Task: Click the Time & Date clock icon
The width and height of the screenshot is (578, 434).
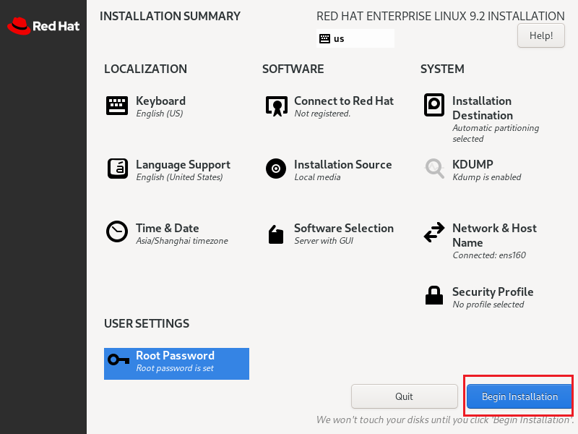Action: (117, 231)
